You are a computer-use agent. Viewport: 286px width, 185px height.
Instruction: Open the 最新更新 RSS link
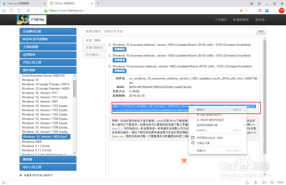pyautogui.click(x=241, y=20)
